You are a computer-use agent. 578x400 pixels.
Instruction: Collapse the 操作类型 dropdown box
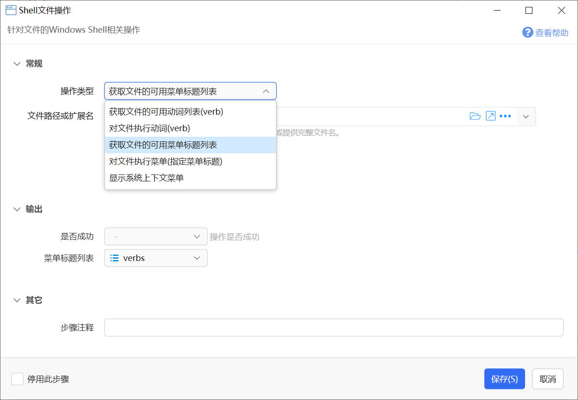click(x=190, y=91)
